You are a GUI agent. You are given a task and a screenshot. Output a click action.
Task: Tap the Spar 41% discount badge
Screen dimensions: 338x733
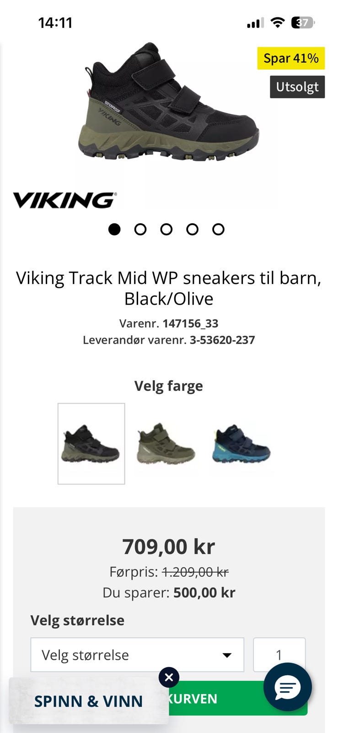291,58
